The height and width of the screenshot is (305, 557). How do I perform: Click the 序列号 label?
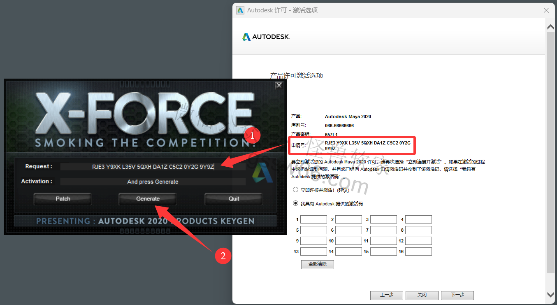(x=299, y=126)
